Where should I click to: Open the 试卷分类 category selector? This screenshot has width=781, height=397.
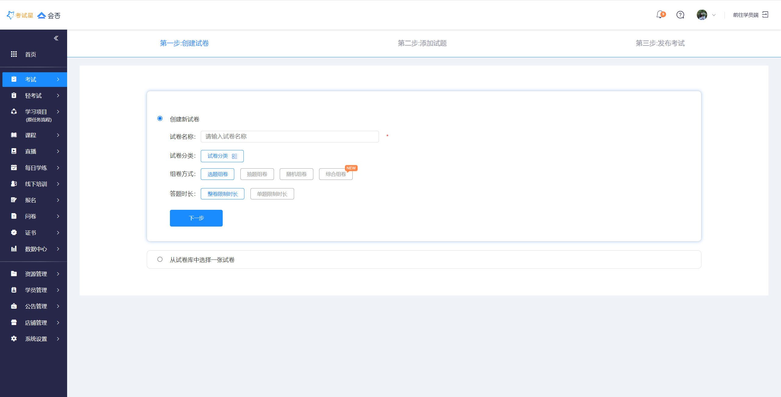(x=222, y=156)
